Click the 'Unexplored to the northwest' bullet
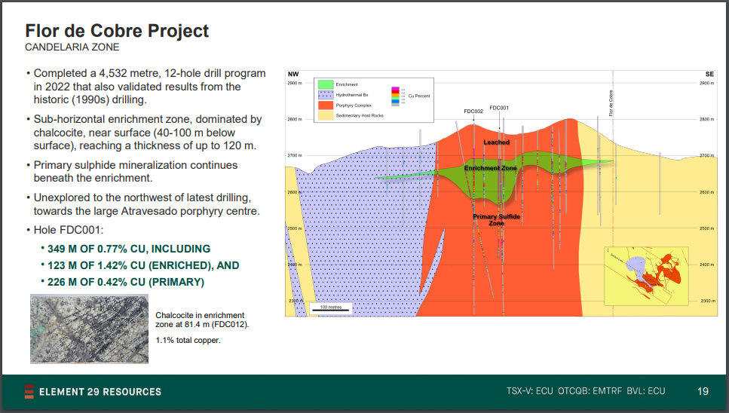 point(143,204)
